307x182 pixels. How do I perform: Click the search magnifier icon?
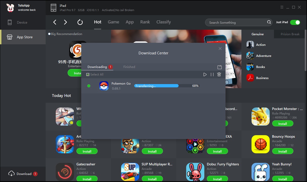pyautogui.click(x=269, y=22)
